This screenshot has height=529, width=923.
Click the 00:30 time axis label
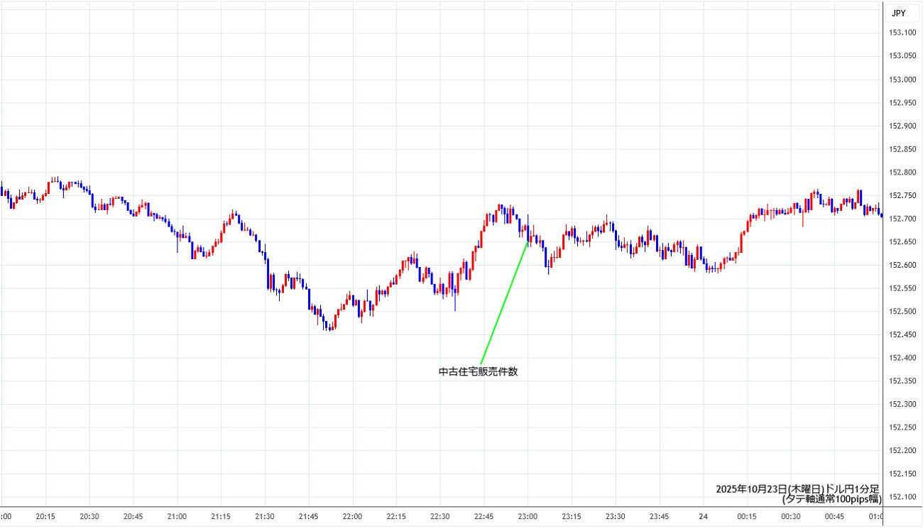tap(790, 517)
